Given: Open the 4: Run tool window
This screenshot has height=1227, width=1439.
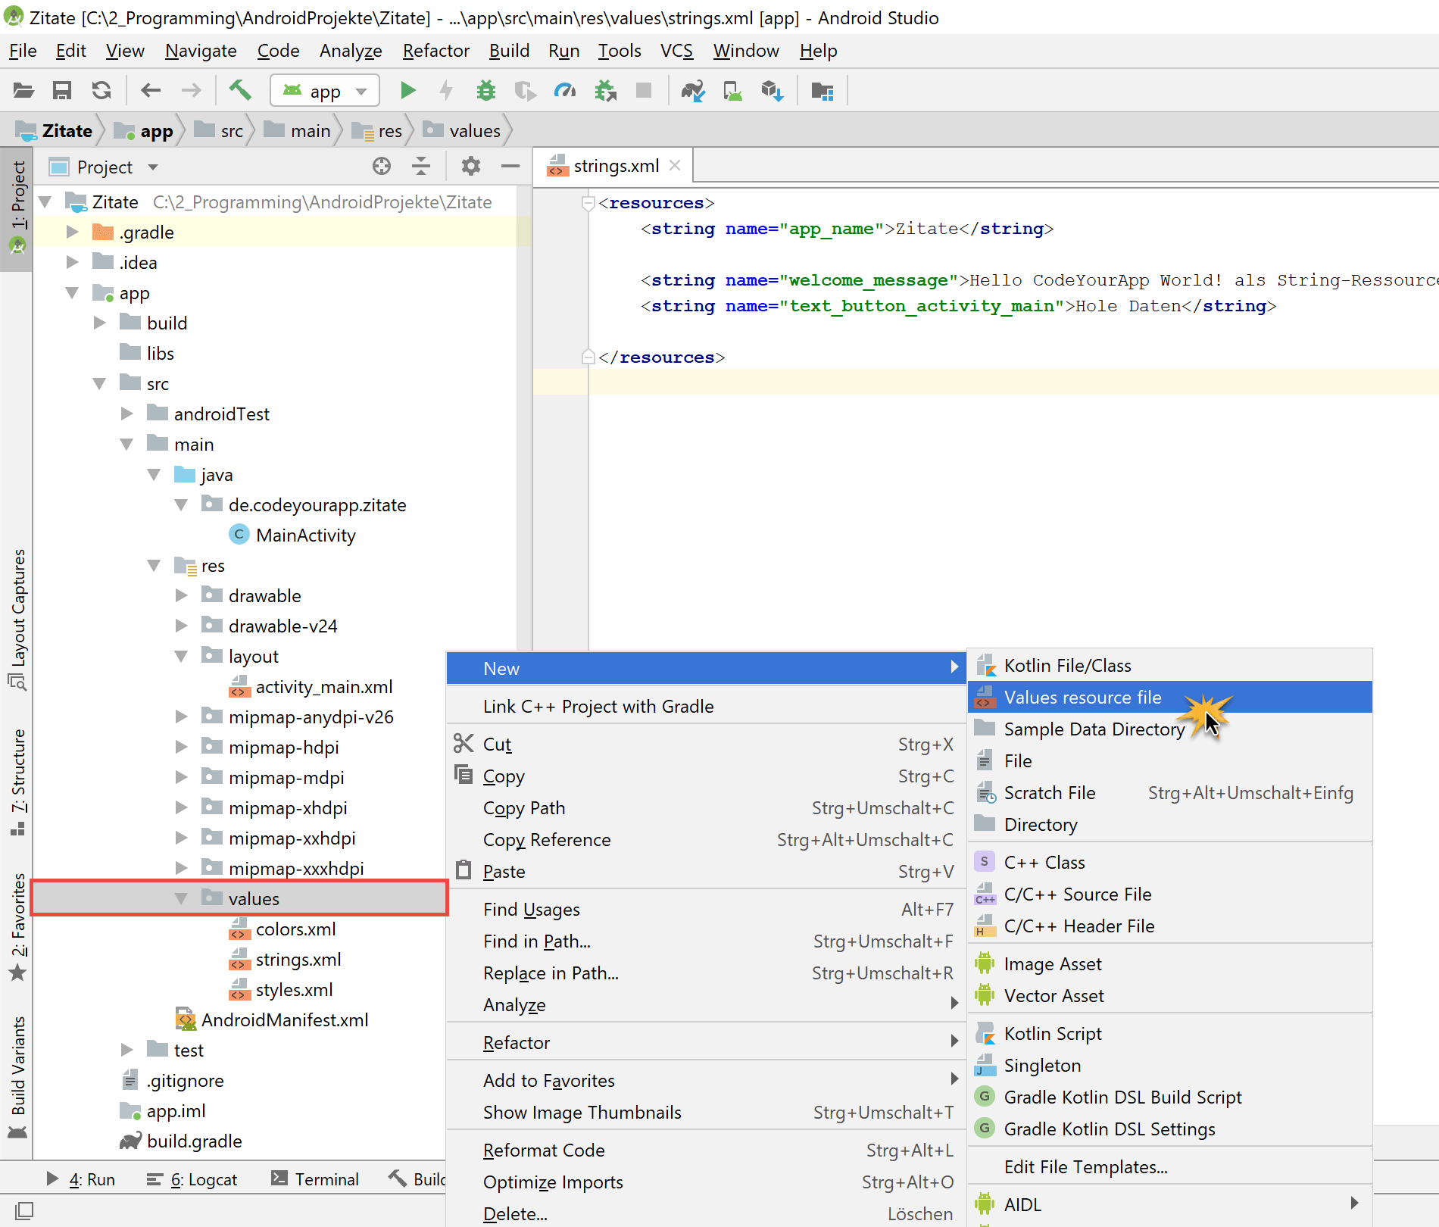Looking at the screenshot, I should click(x=80, y=1179).
